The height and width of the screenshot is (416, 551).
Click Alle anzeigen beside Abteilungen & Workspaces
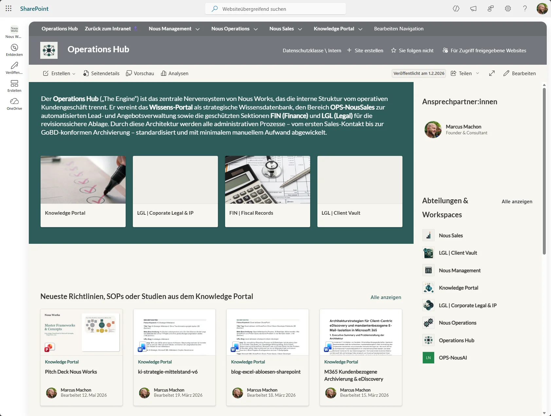tap(517, 202)
